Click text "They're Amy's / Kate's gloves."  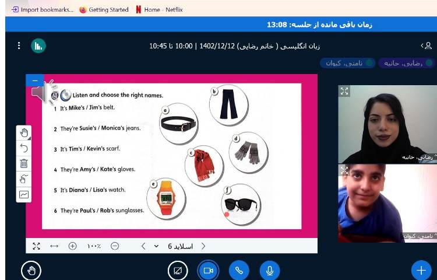point(97,169)
